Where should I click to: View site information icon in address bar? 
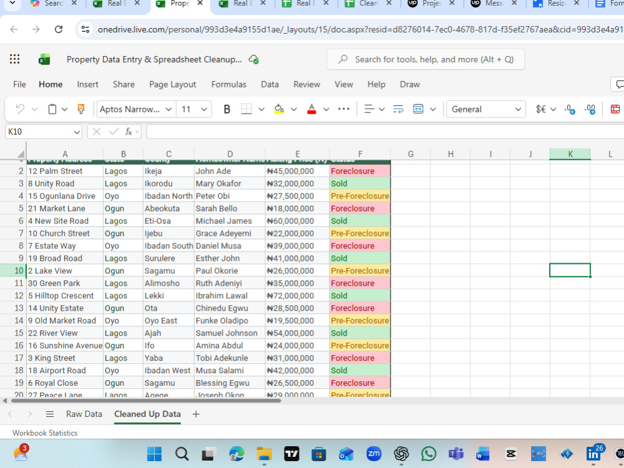click(x=85, y=29)
